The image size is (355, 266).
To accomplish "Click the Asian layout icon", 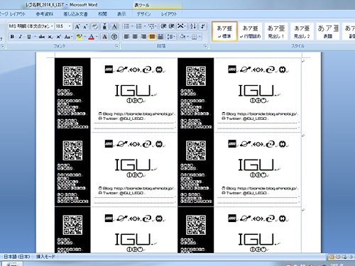I will (x=181, y=26).
